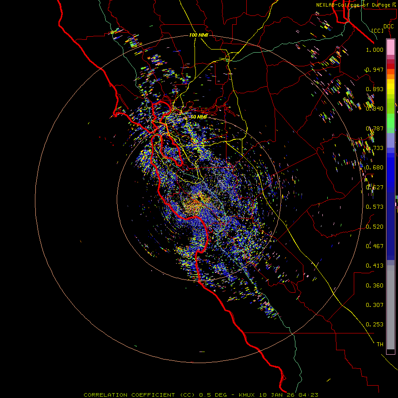
Task: Click the "TH" threshold label on the scale
Action: (380, 344)
